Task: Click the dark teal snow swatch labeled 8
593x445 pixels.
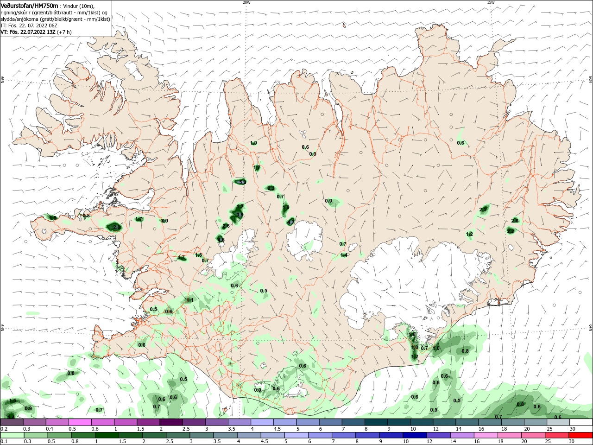Action: [376, 422]
